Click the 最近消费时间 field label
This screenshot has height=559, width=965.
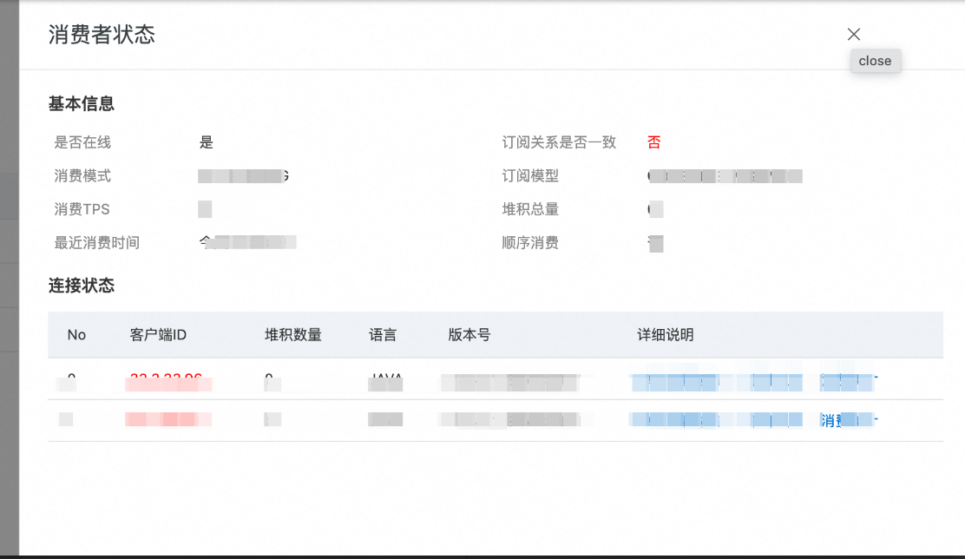(96, 243)
